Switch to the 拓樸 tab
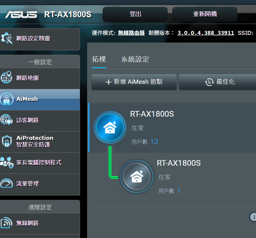This screenshot has height=238, width=256. (99, 59)
